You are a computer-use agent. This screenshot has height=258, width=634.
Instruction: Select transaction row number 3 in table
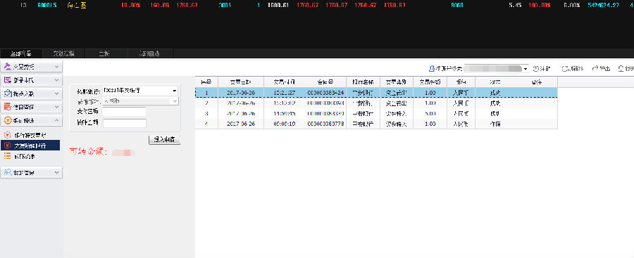[x=376, y=113]
